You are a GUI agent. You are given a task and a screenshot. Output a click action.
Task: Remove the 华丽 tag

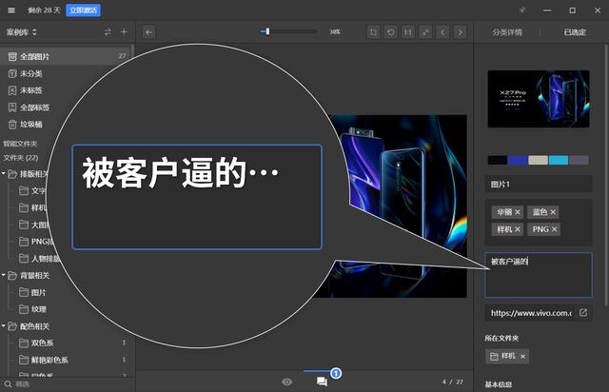coord(518,211)
